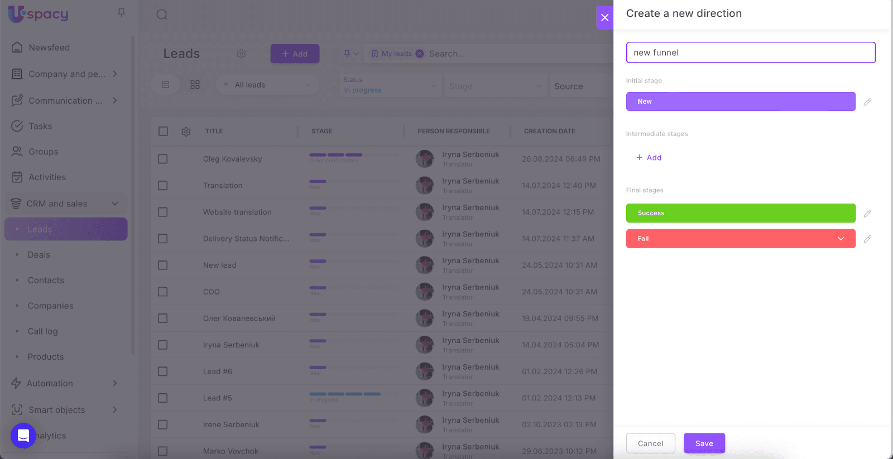Screen dimensions: 893x459
Task: Tick the checkbox next to Website translation
Action: point(163,212)
